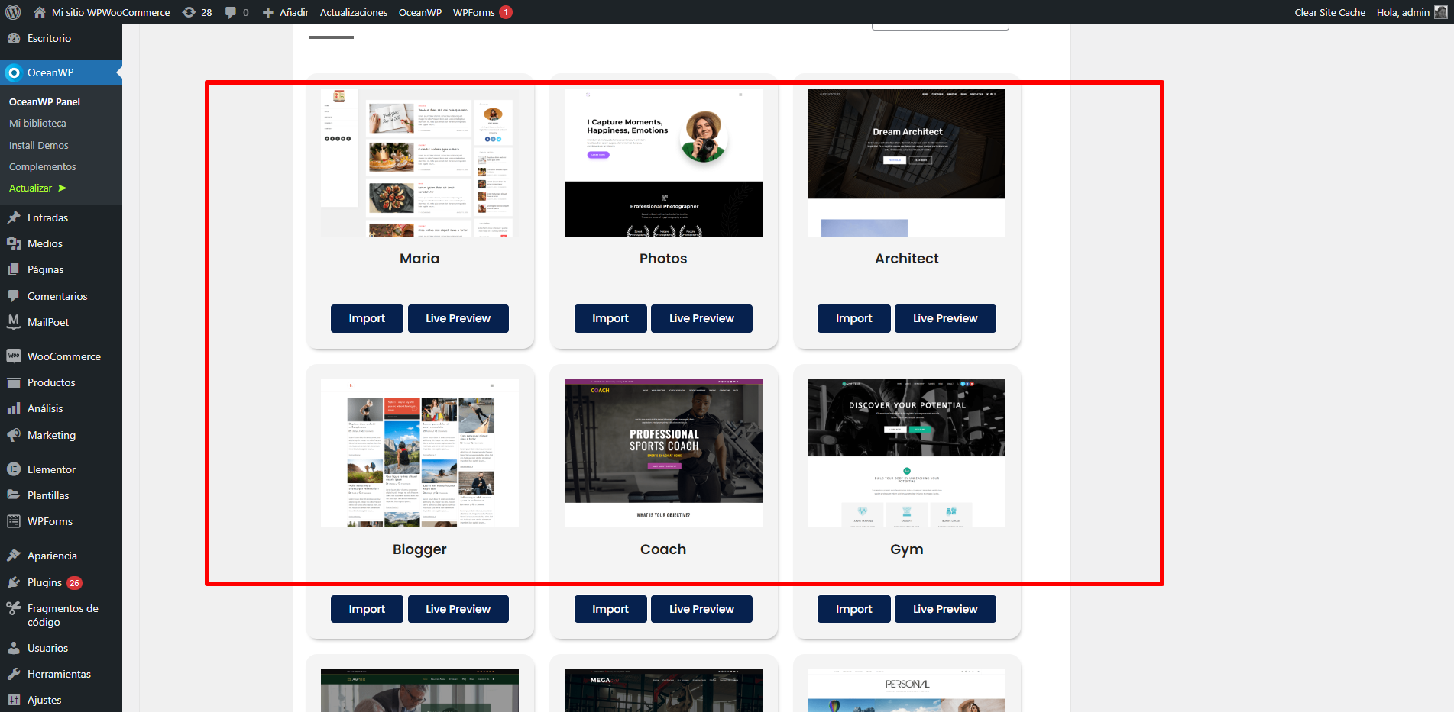The image size is (1454, 712).
Task: Click the Blogger demo title
Action: point(419,549)
